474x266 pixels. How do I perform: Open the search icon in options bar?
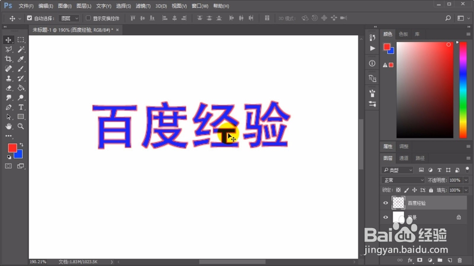coord(448,18)
